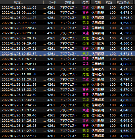Select the timestamp 2022/01/26 13:33:50
Screen dimensions: 135x139
point(19,95)
